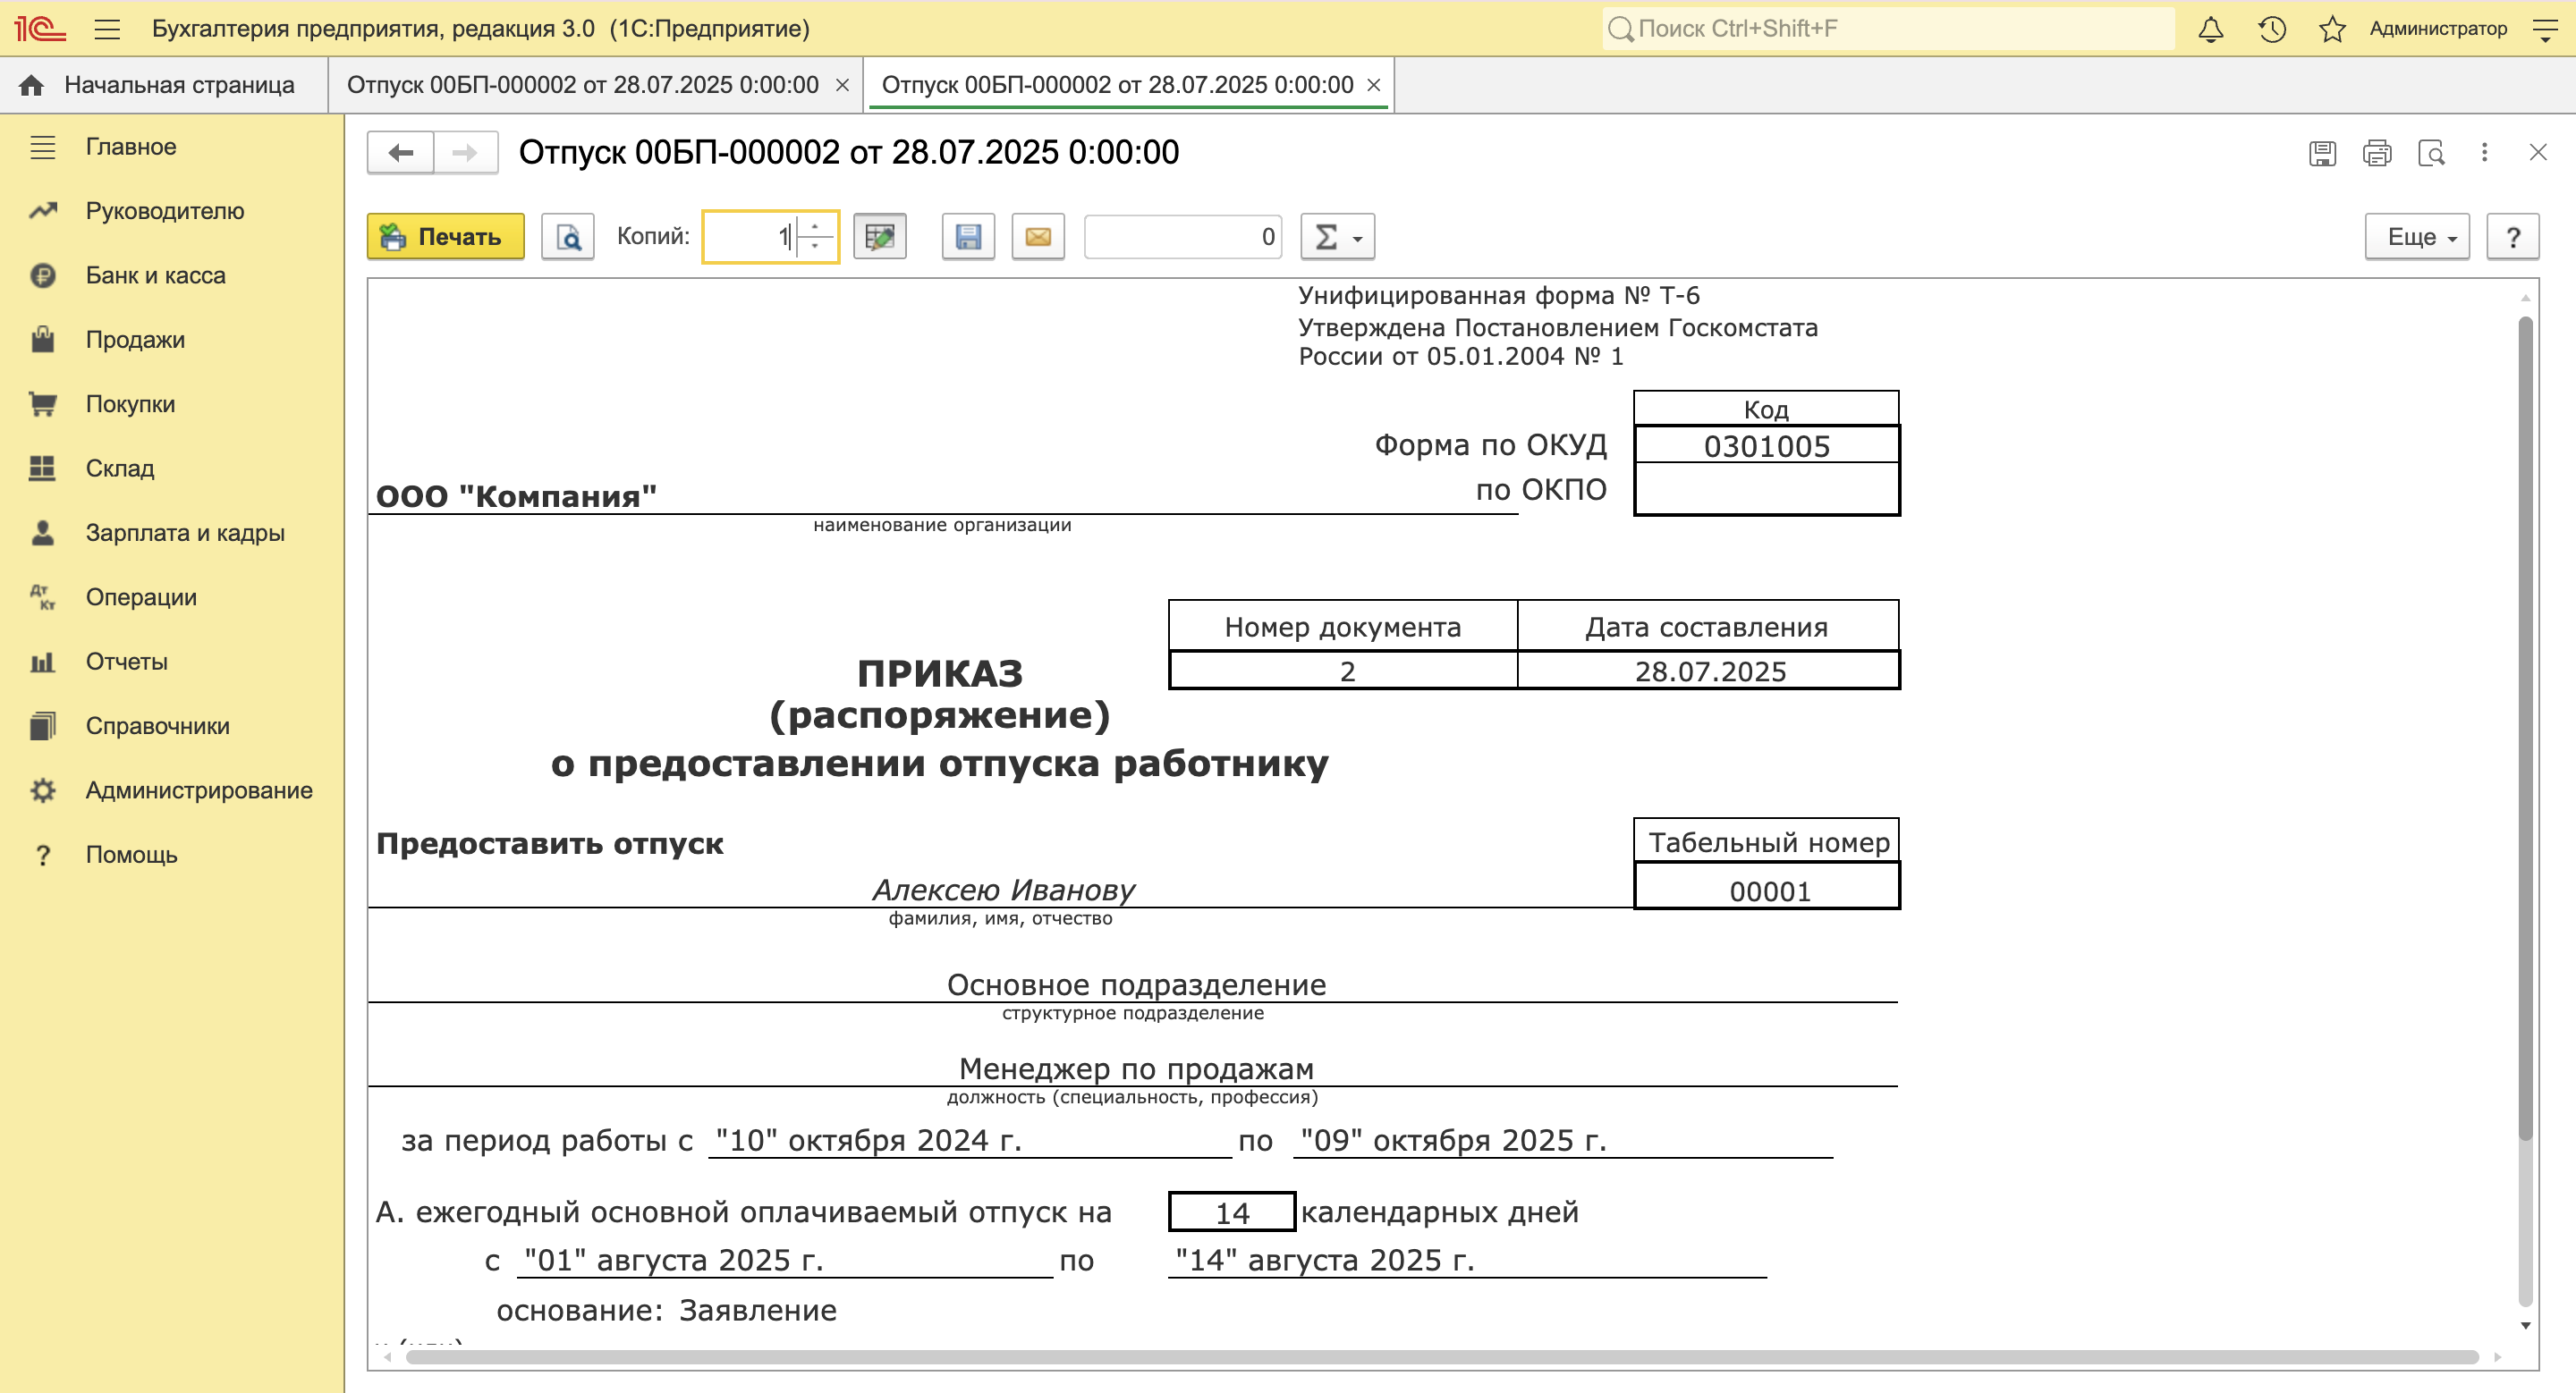Select the Дата составления cell 28.07.2025
This screenshot has width=2576, height=1393.
(x=1709, y=671)
